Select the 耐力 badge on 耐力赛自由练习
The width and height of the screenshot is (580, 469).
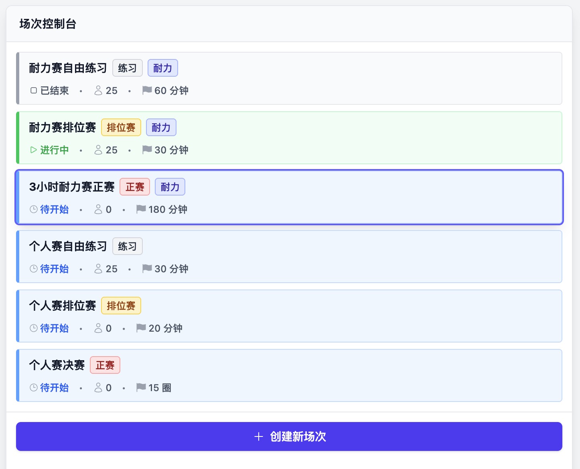[x=162, y=67]
